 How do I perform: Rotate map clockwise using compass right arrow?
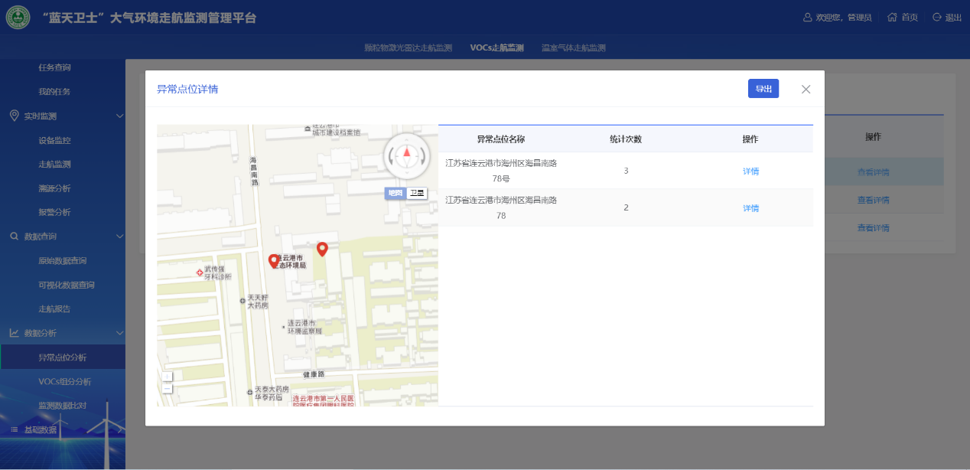423,156
